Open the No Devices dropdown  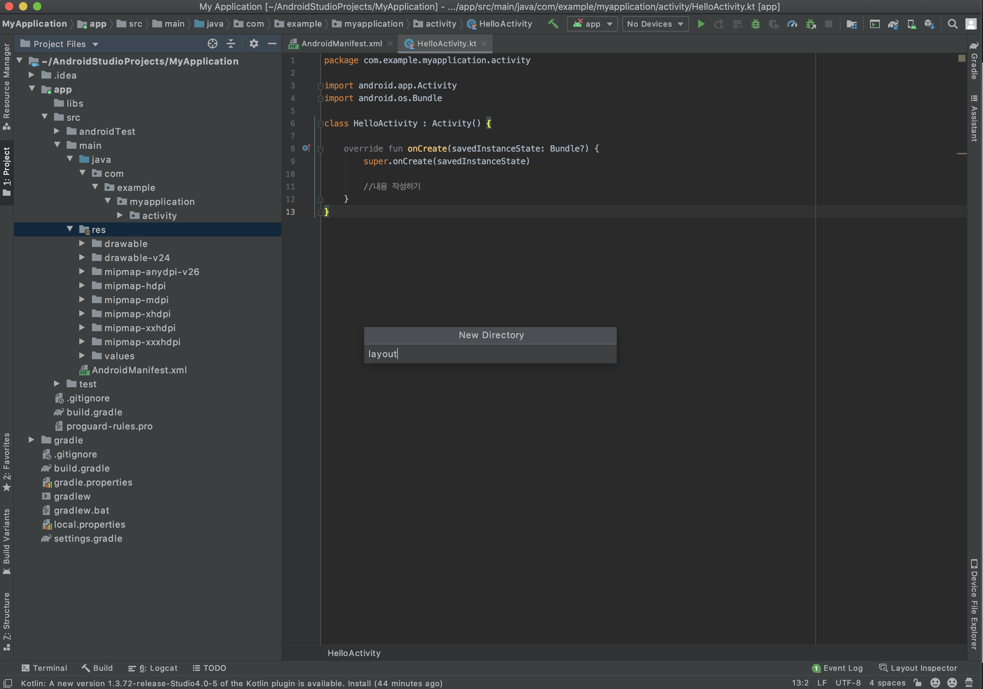tap(655, 24)
